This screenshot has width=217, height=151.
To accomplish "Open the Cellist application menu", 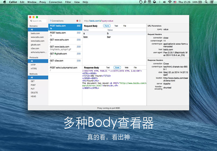I will pos(13,2).
